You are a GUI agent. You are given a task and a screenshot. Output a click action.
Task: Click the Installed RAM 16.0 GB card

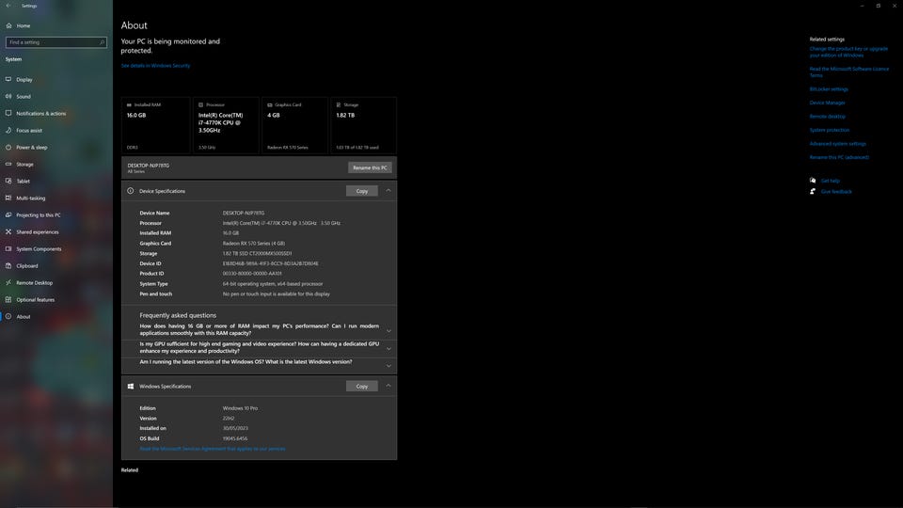pyautogui.click(x=155, y=125)
